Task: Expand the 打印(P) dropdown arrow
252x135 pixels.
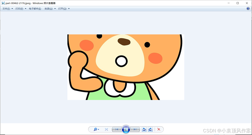Action: 26,9
